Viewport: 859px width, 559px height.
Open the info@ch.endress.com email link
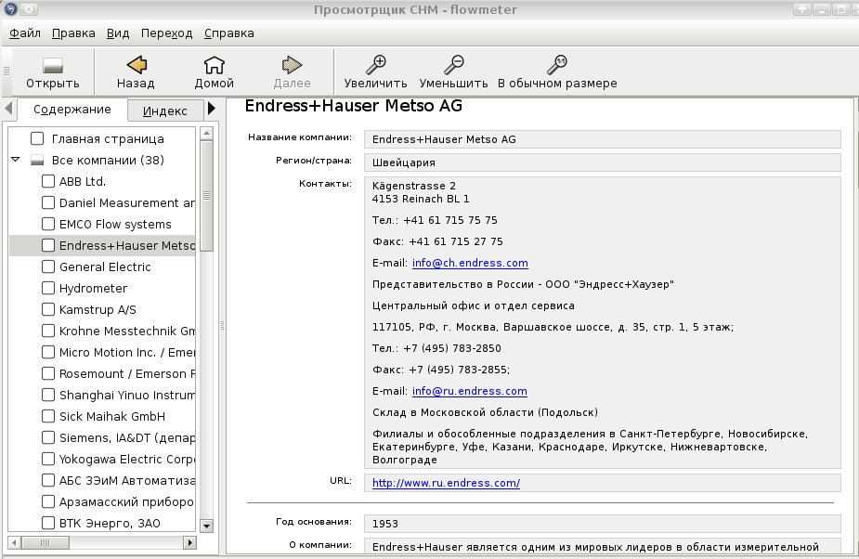[x=470, y=263]
